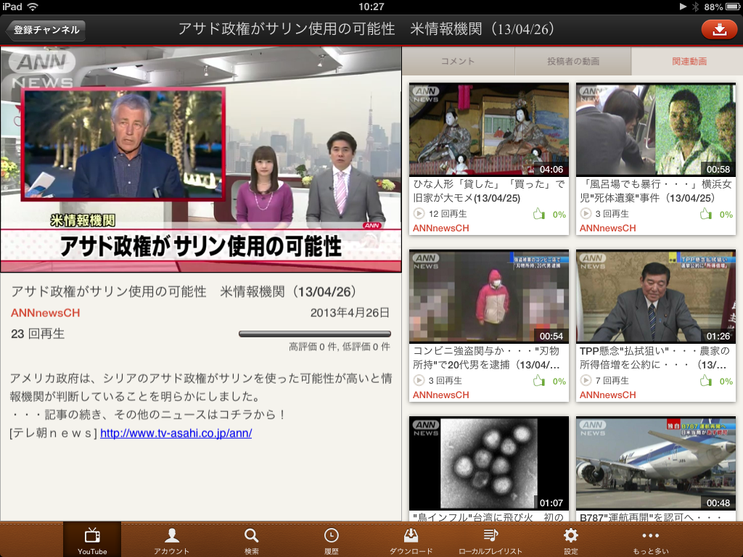Open コンビニ強盗 video thumbnail
Viewport: 743px width, 557px height.
pyautogui.click(x=489, y=296)
